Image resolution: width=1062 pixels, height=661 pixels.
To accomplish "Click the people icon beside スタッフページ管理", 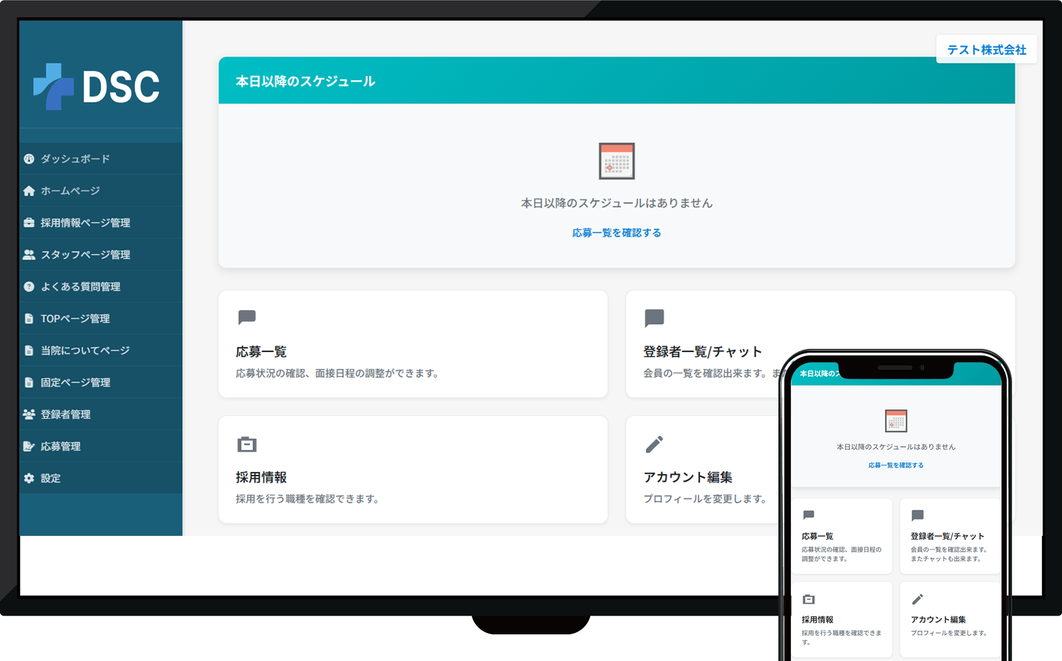I will click(x=29, y=255).
